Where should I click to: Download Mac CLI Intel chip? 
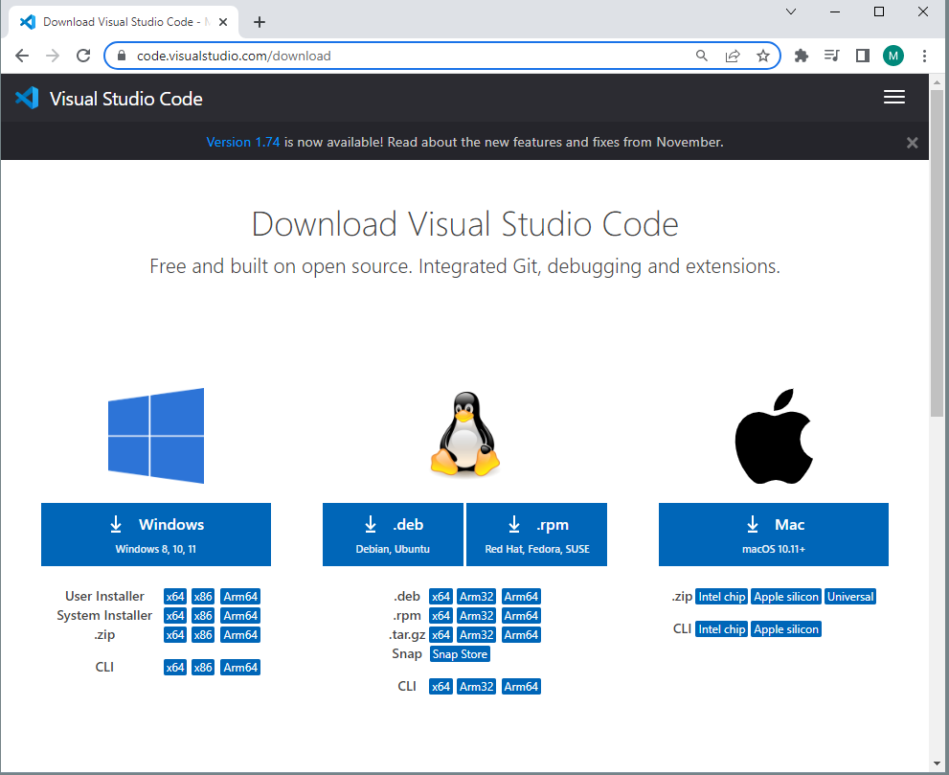[721, 629]
